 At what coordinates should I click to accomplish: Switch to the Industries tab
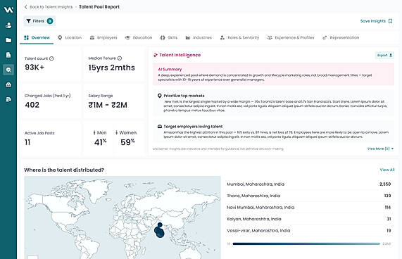199,38
